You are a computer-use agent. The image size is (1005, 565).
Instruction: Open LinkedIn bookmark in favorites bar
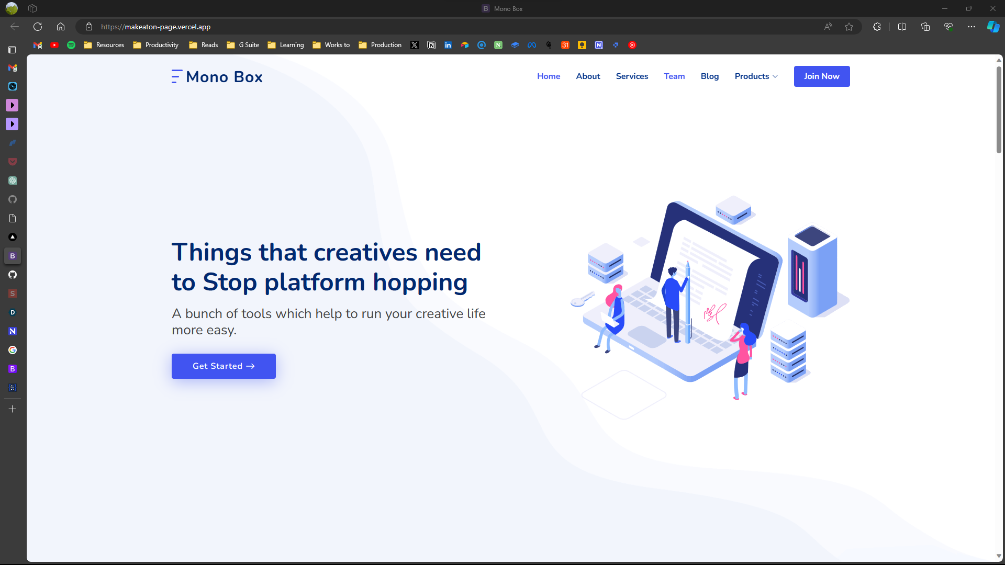tap(448, 45)
